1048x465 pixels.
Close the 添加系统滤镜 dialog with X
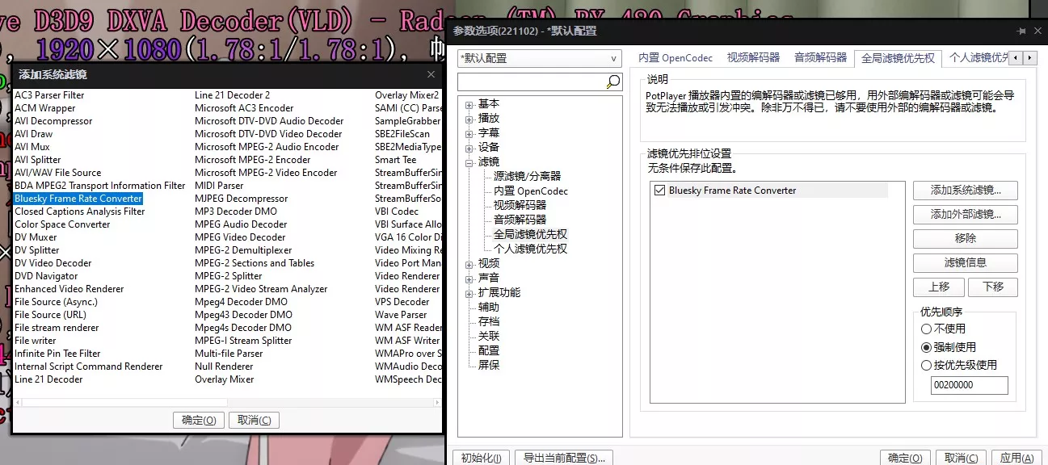[431, 74]
